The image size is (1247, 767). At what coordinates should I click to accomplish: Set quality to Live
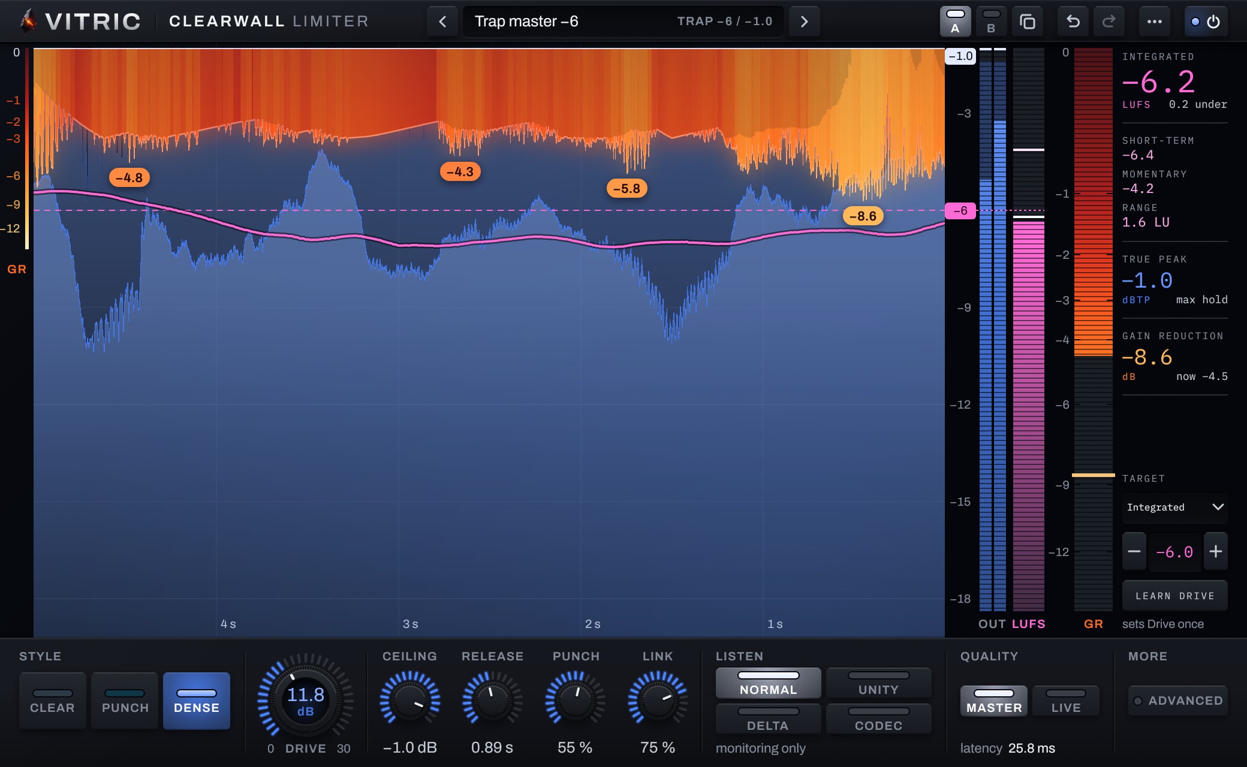tap(1066, 701)
